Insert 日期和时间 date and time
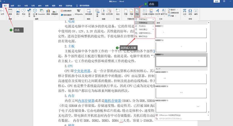This screenshot has width=233, height=126. (173, 13)
